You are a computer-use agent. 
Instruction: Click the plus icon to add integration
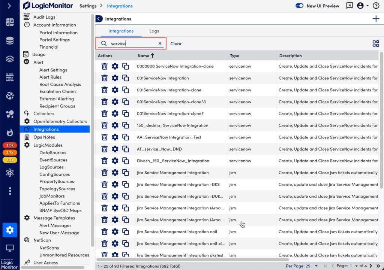pos(375,19)
